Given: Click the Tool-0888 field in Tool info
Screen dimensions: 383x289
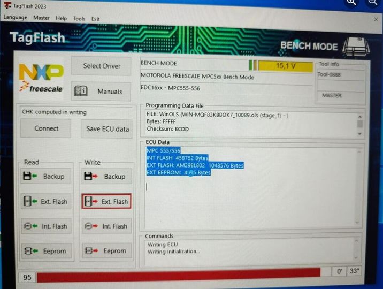Looking at the screenshot, I should pos(340,74).
